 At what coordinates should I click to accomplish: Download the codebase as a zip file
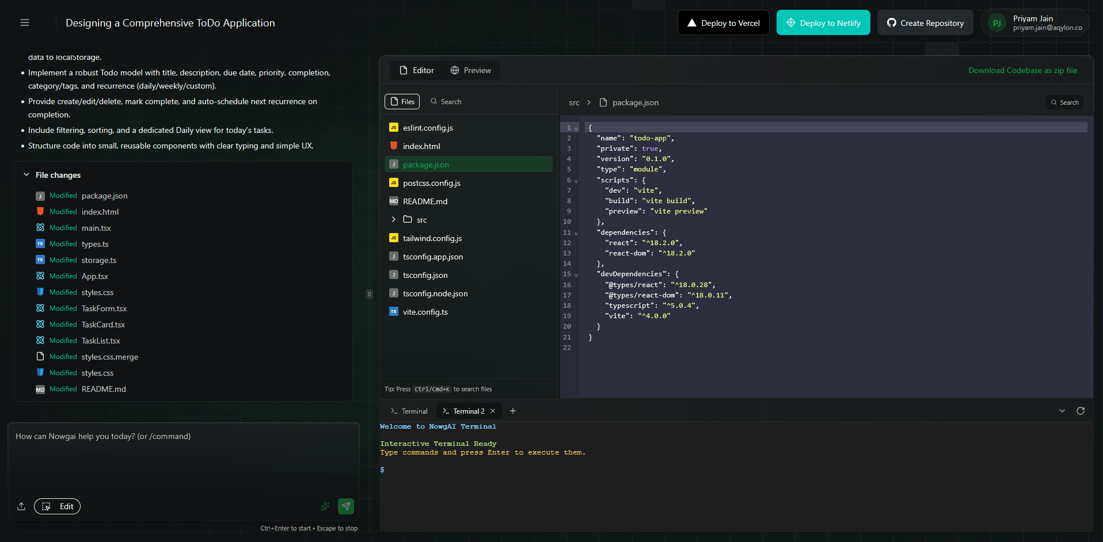[1022, 70]
